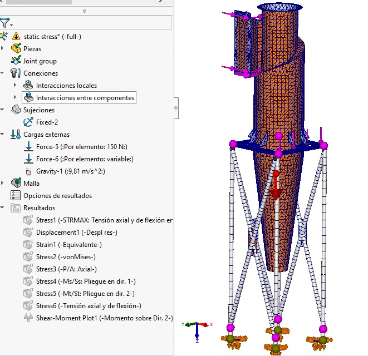
Task: Click the panel collapse handle on divider
Action: (x=176, y=108)
